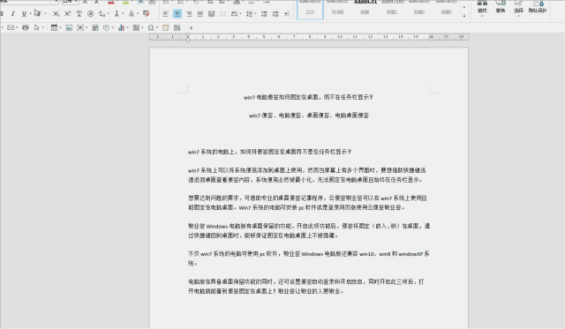Decrease paragraph indent

(264, 14)
